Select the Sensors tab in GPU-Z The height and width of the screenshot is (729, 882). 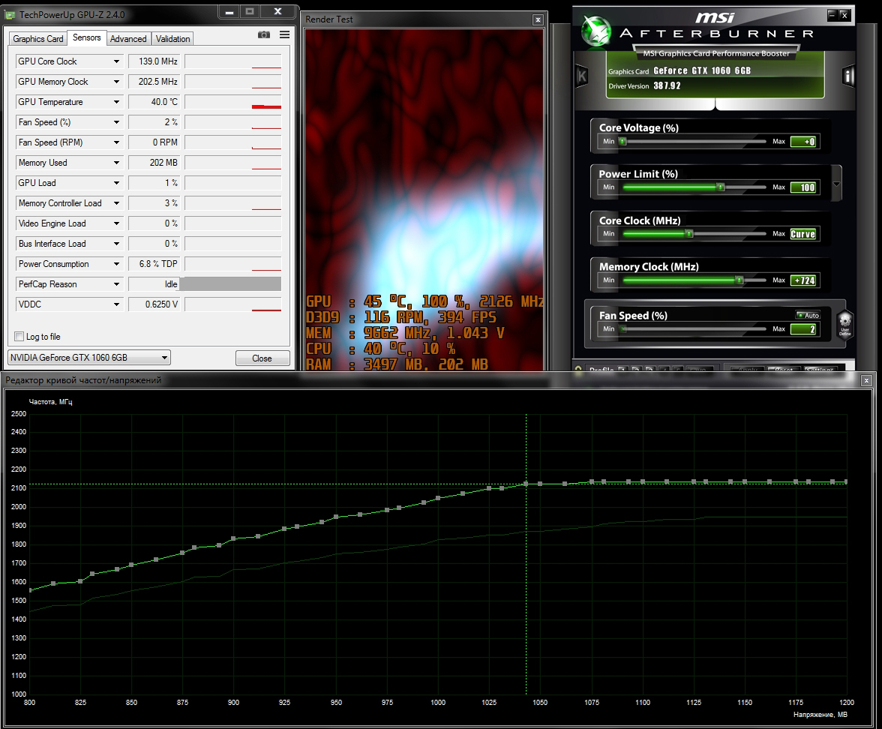[x=87, y=37]
